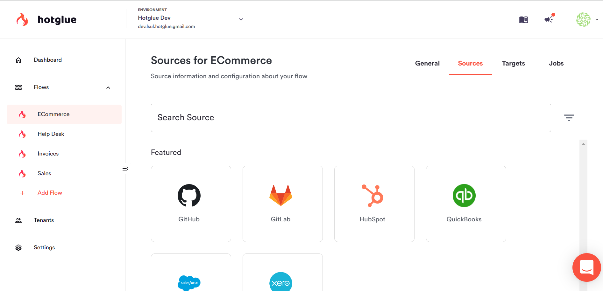Select the ECommerce flow
603x291 pixels.
pyautogui.click(x=64, y=114)
